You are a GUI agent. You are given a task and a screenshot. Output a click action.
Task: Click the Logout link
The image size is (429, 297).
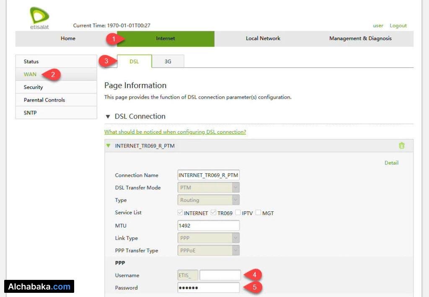(x=398, y=25)
